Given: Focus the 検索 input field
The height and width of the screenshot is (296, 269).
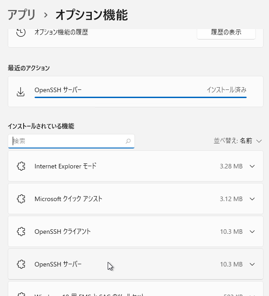Looking at the screenshot, I should (x=71, y=141).
